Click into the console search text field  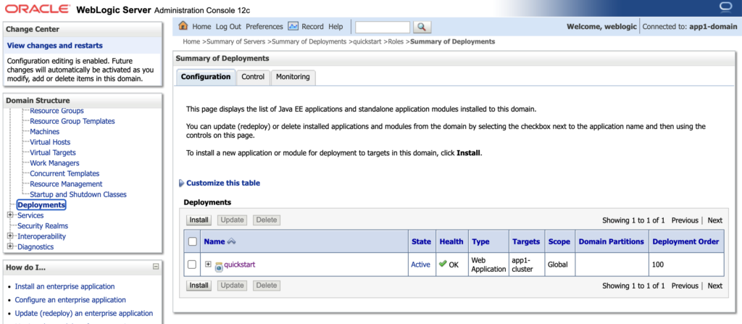383,27
